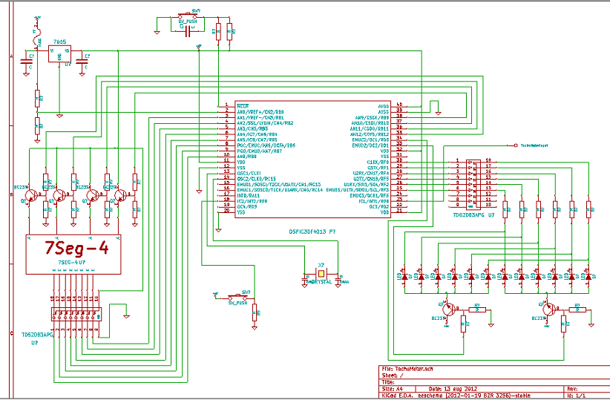Screen dimensions: 610x400
Task: Click the AVDD pin 40 of the DSPIC
Action: [x=384, y=105]
